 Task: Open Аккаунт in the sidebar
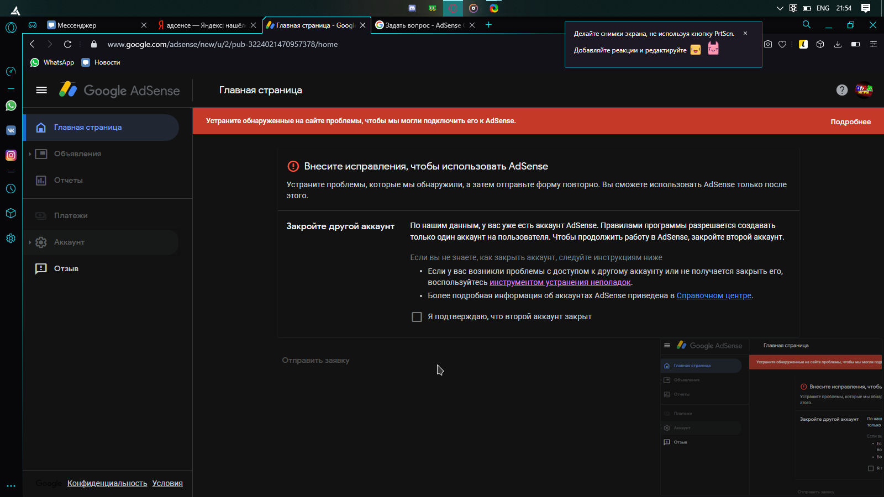tap(101, 242)
